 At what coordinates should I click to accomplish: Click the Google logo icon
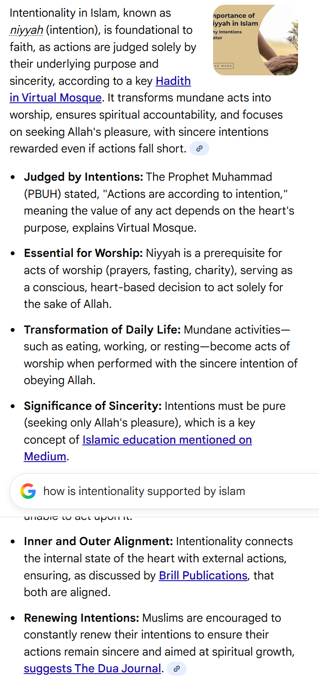(28, 491)
